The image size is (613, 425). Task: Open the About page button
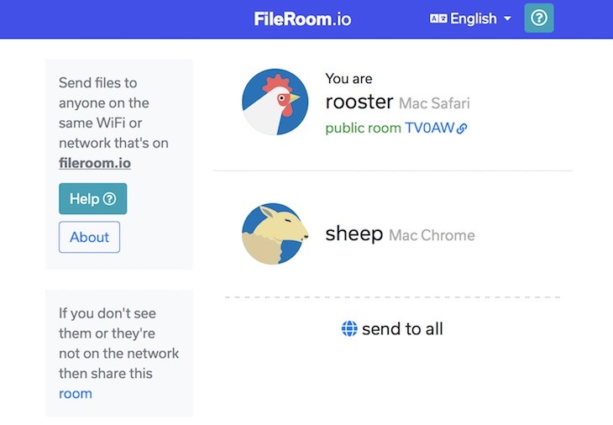point(90,237)
